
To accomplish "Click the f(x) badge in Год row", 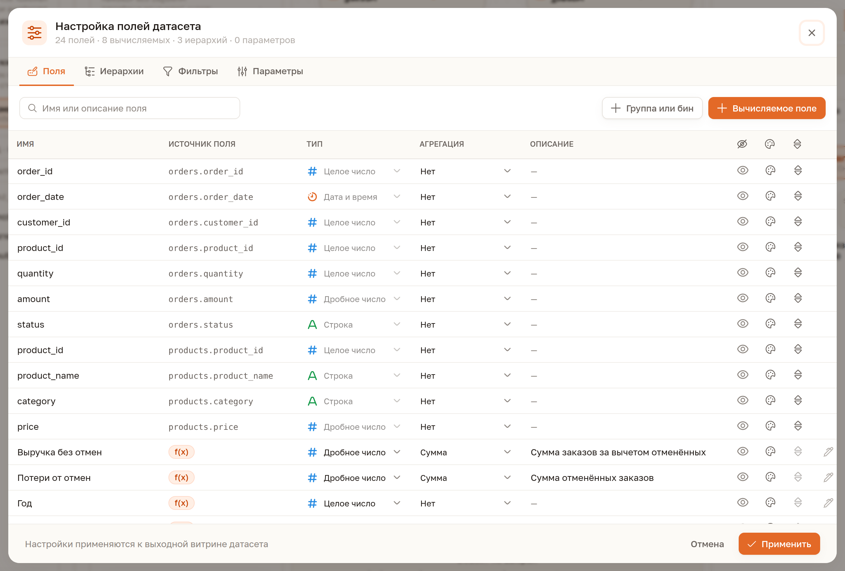I will (x=182, y=503).
